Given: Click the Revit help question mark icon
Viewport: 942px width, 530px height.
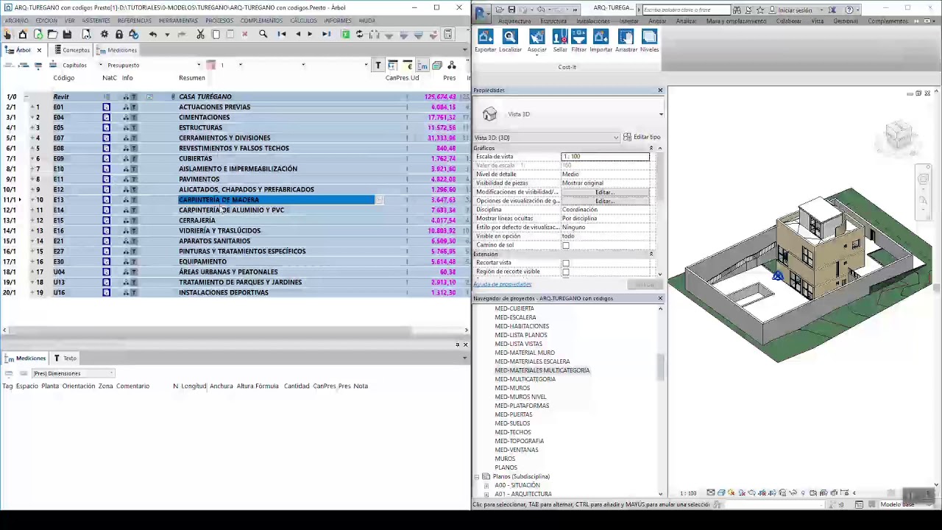Looking at the screenshot, I should coord(849,10).
